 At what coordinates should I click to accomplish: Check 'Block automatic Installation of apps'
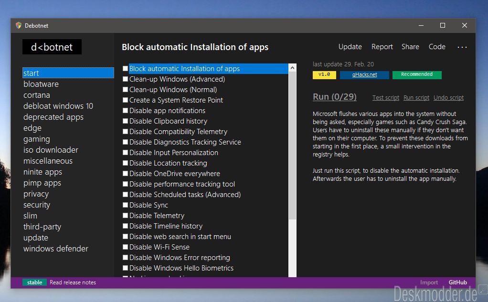125,68
